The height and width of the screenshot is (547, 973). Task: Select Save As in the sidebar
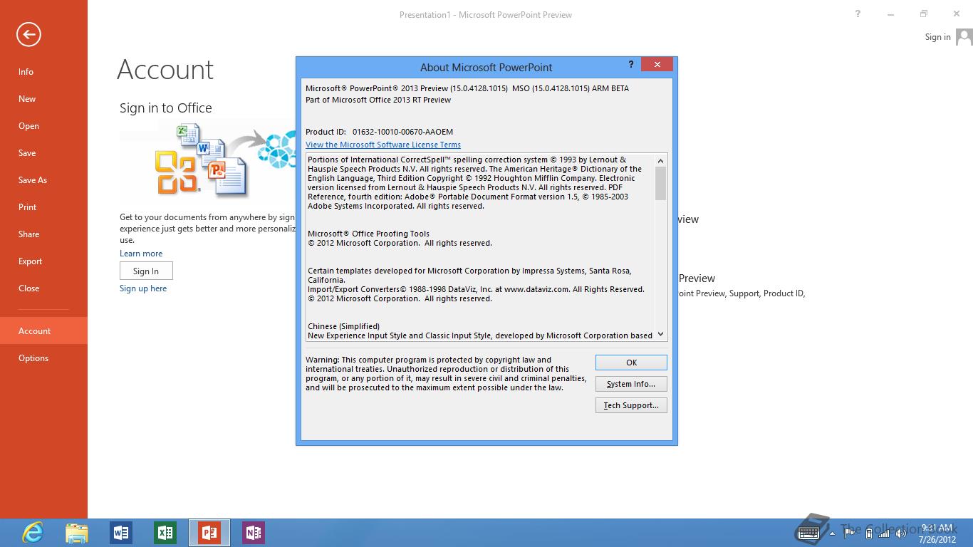(43, 180)
